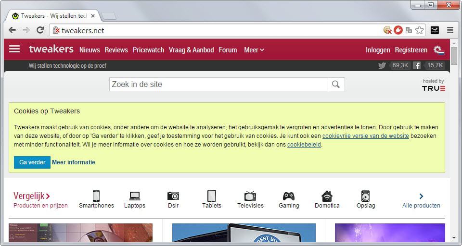
Task: Reload the page in browser toolbar
Action: [x=40, y=30]
